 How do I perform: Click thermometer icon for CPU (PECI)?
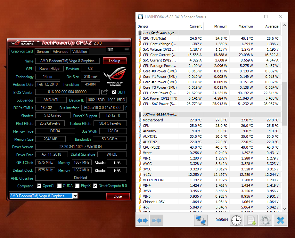coord(140,147)
